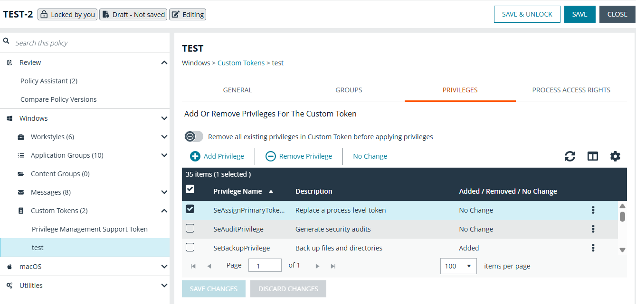Select the Privileges tab
Image resolution: width=636 pixels, height=304 pixels.
[x=460, y=90]
